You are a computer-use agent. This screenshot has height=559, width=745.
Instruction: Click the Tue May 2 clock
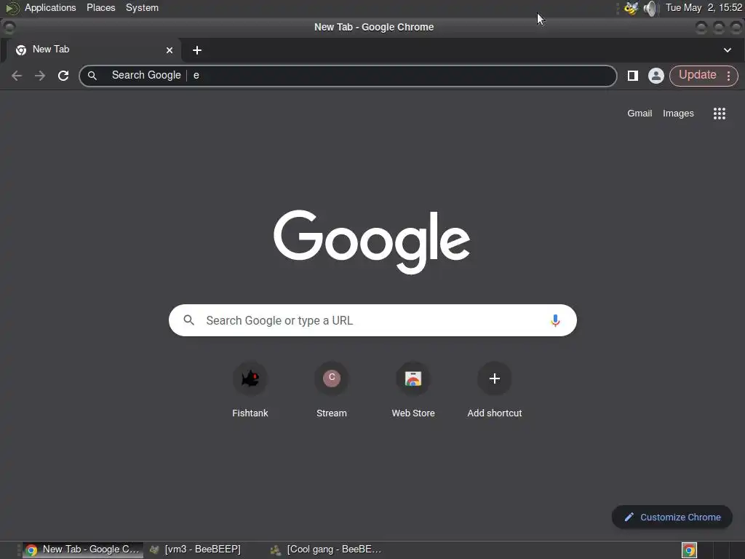point(704,8)
